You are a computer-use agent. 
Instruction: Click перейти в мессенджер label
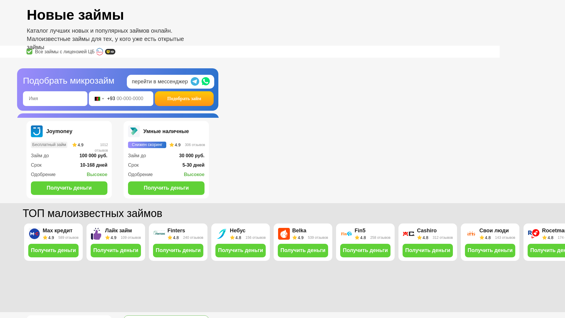160,82
